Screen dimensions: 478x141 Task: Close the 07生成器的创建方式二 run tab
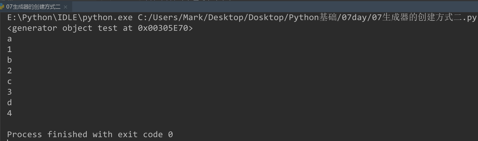[66, 7]
